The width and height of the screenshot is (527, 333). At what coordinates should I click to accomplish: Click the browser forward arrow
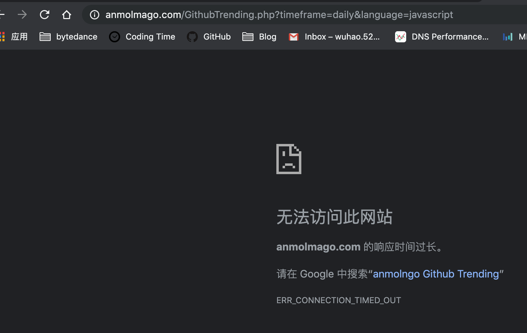tap(22, 15)
